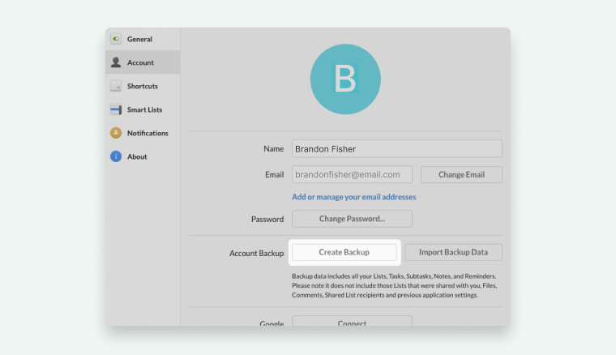The height and width of the screenshot is (355, 616).
Task: Click the Account person silhouette icon
Action: (x=116, y=62)
